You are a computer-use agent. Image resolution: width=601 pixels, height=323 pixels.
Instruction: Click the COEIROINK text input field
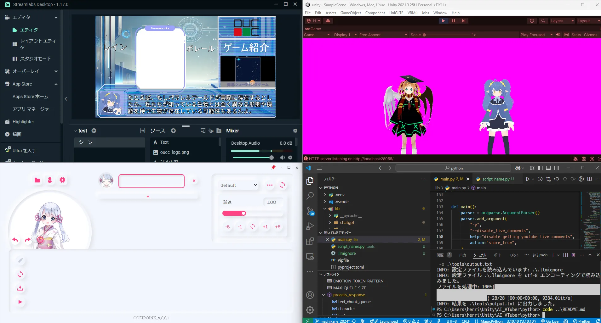[x=152, y=181]
